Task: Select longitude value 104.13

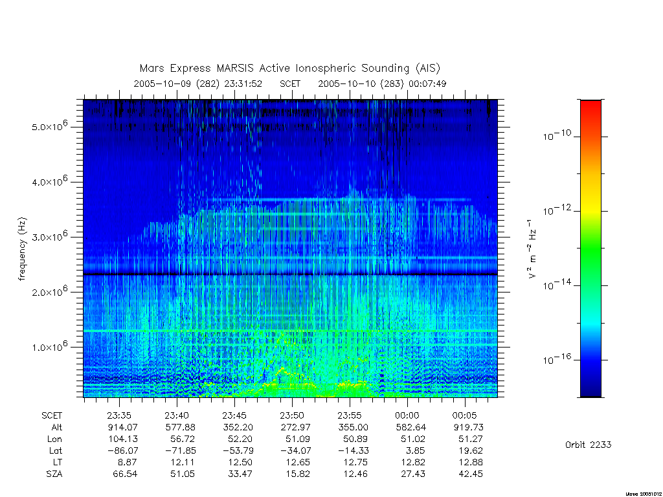Action: coord(123,439)
